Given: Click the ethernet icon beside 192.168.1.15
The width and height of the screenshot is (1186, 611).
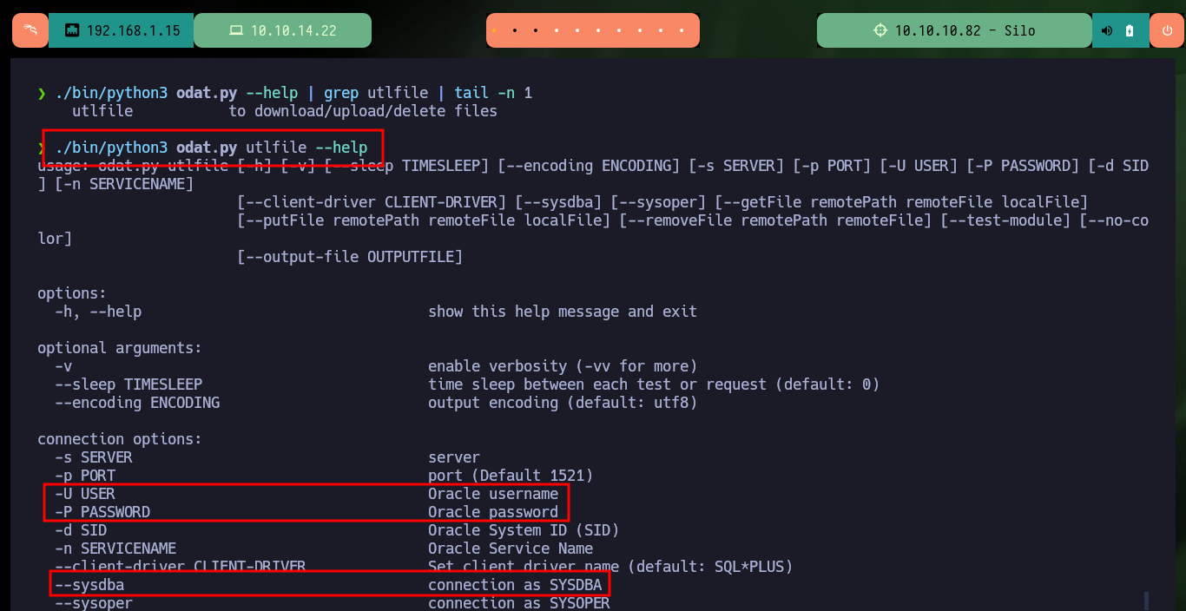Looking at the screenshot, I should (x=72, y=30).
